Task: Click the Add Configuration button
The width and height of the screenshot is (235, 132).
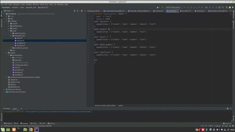Action: click(x=174, y=7)
